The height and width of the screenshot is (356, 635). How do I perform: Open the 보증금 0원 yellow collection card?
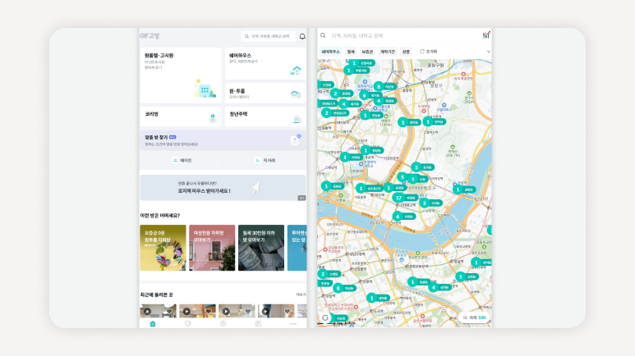pyautogui.click(x=163, y=248)
